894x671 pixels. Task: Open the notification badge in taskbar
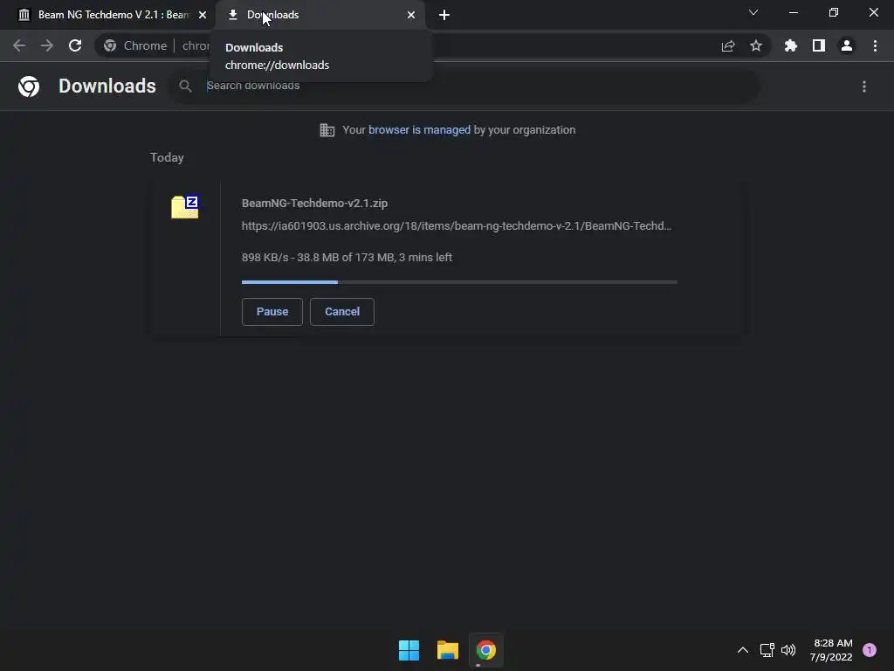(870, 650)
